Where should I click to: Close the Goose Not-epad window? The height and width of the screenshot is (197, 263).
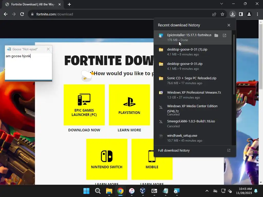(48, 49)
